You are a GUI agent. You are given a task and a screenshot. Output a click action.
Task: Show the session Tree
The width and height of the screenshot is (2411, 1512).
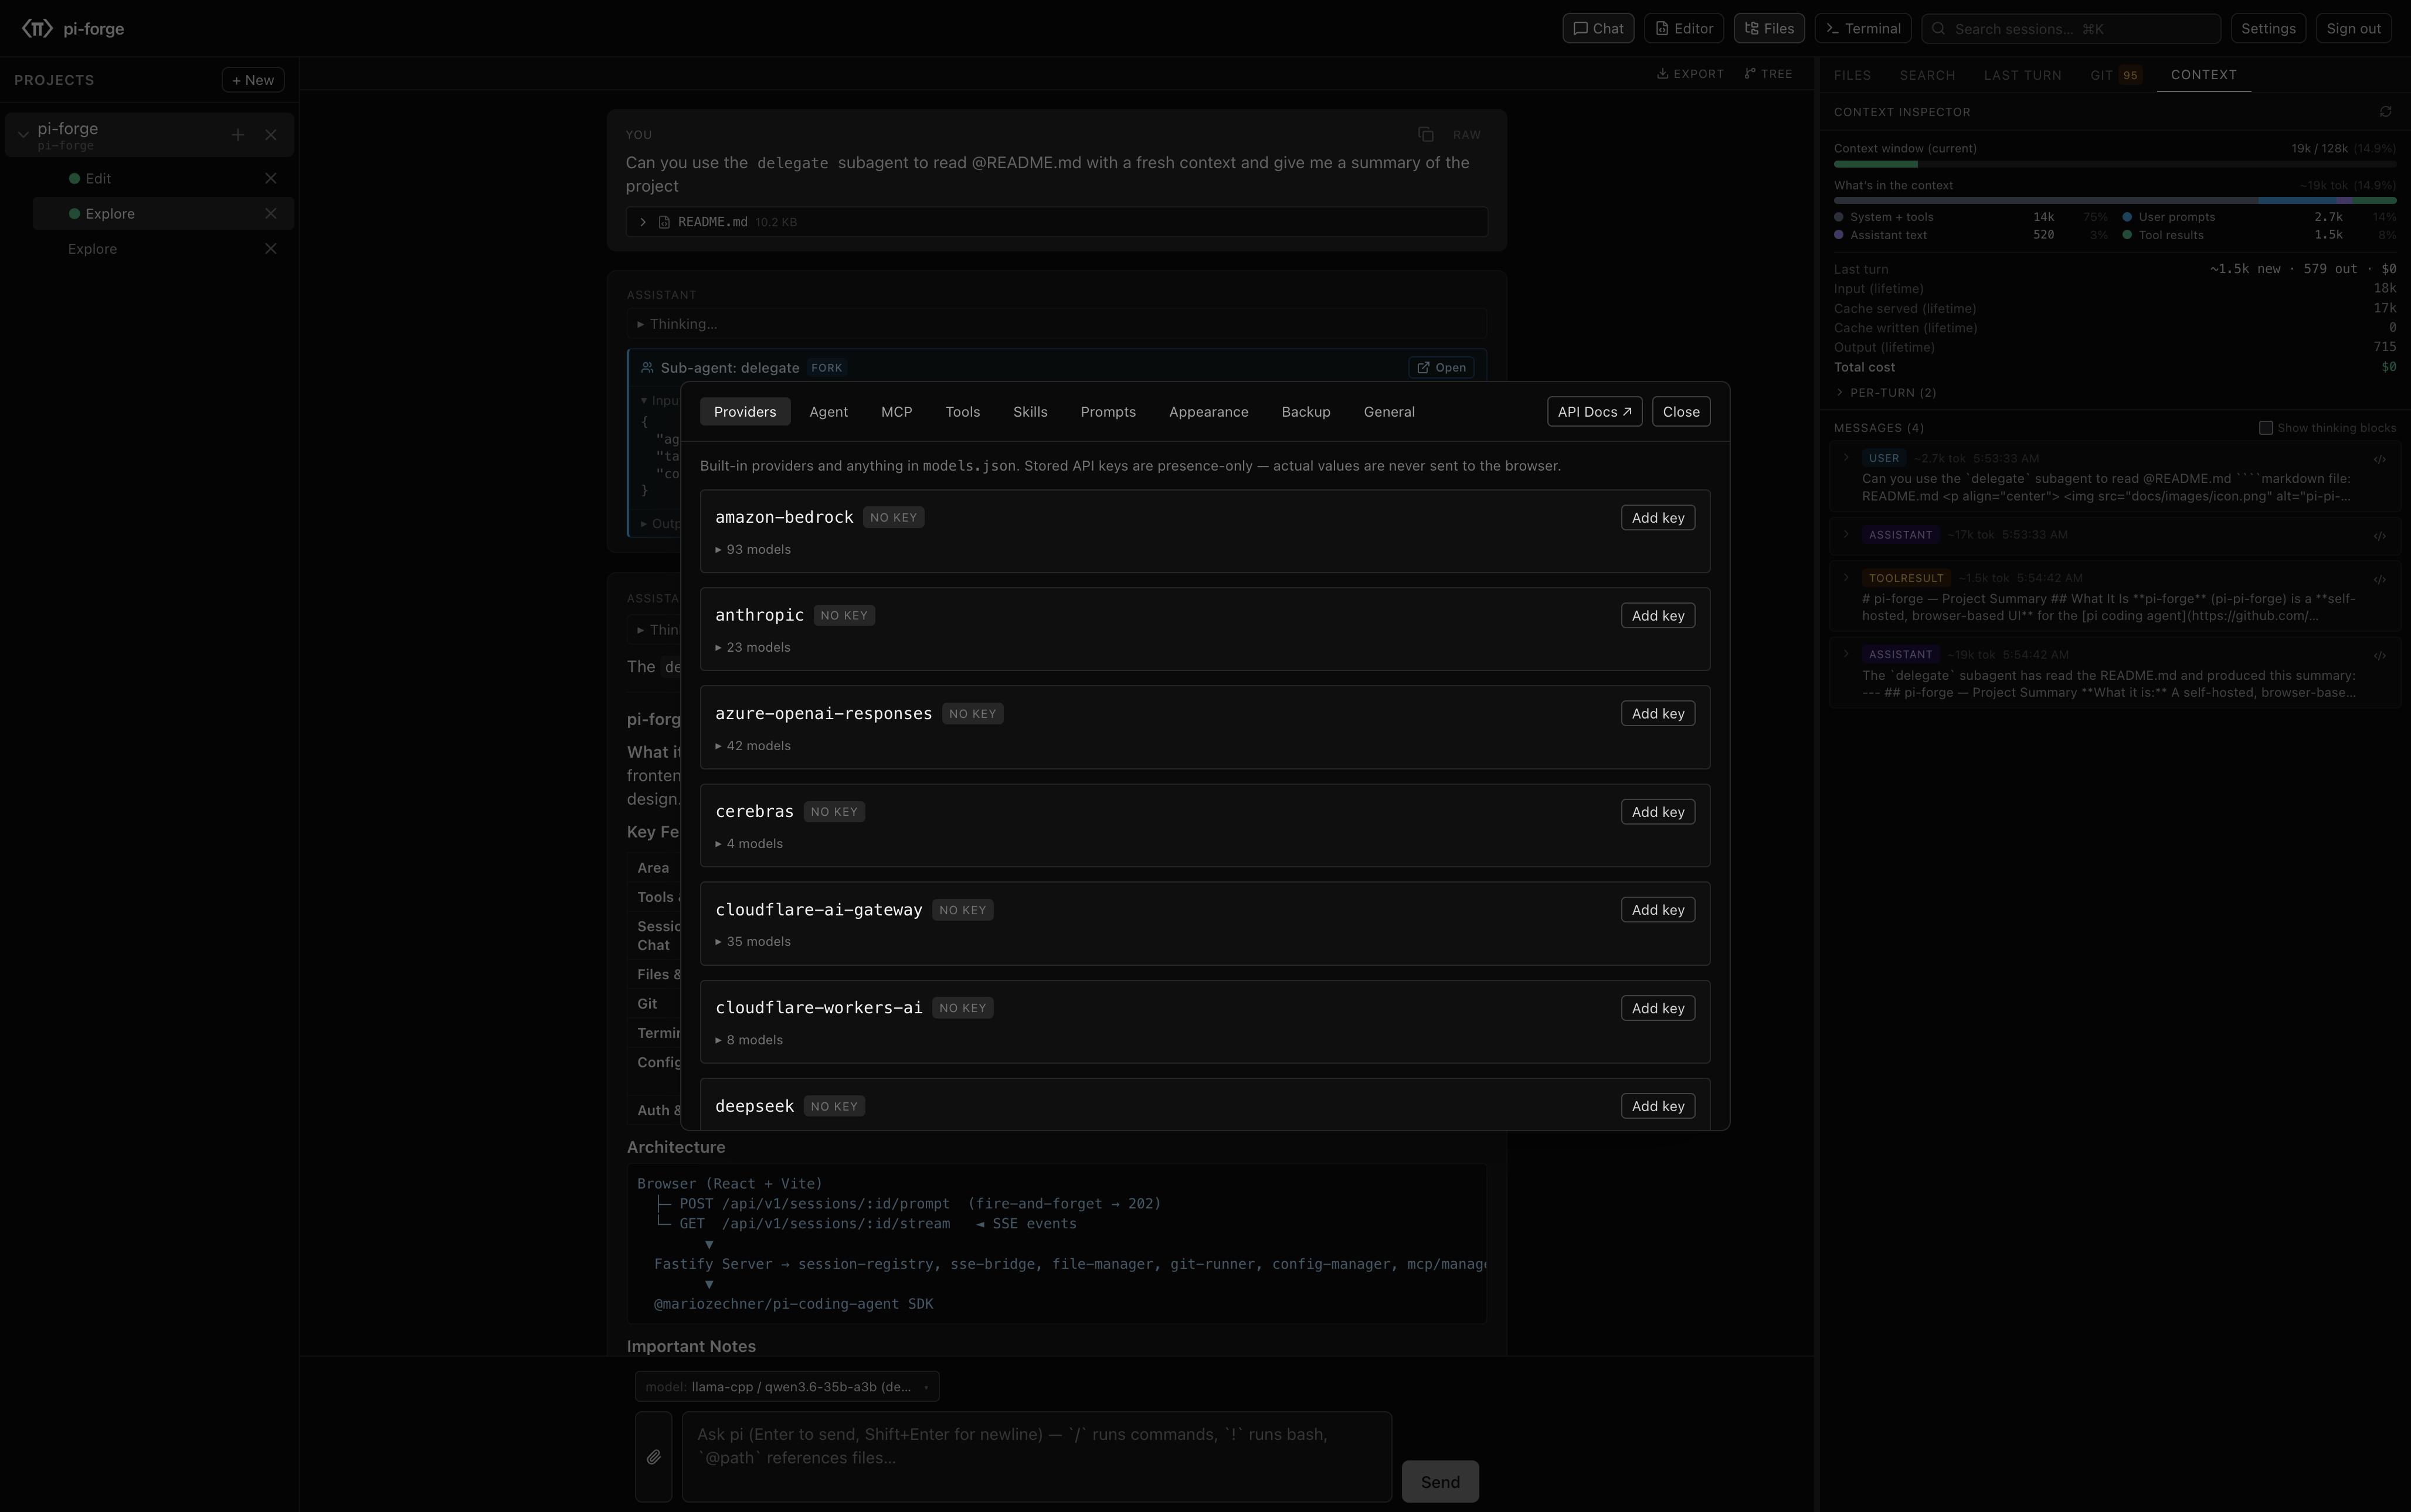point(1768,74)
